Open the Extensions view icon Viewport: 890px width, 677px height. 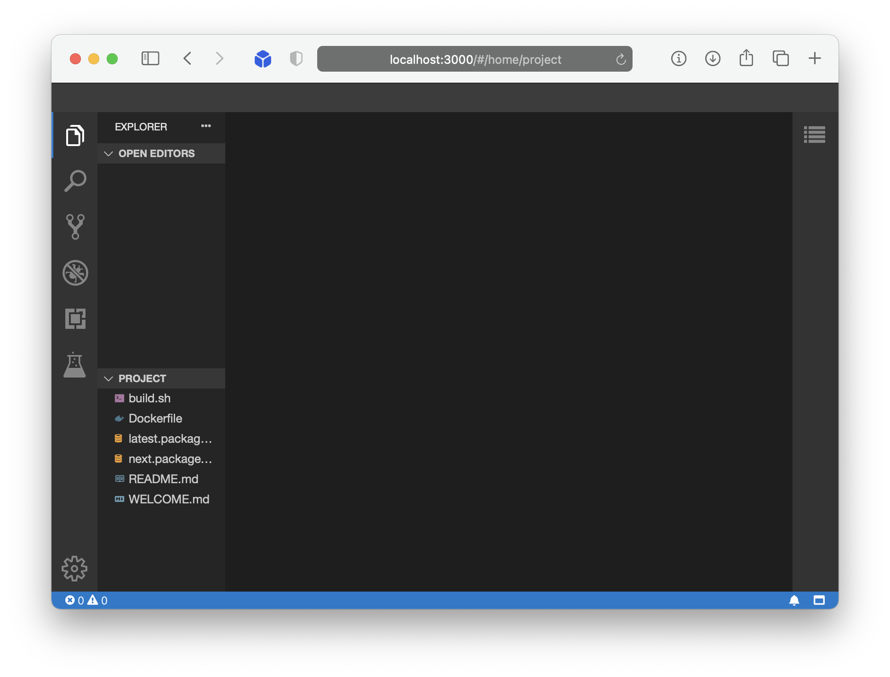(75, 318)
